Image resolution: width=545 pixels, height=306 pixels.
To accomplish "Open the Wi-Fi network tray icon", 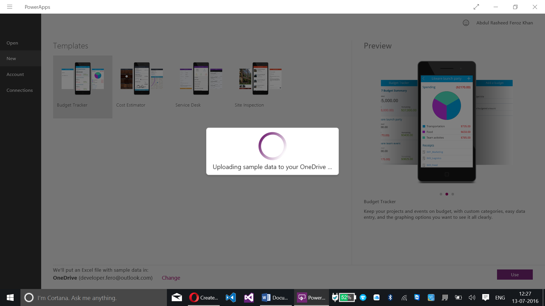I will [x=404, y=297].
